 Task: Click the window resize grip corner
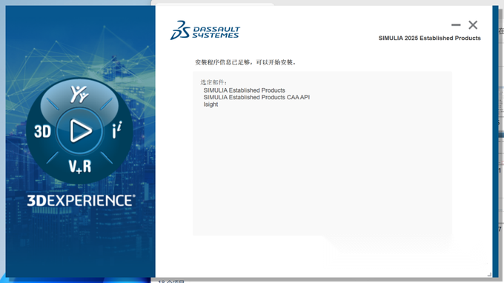489,274
